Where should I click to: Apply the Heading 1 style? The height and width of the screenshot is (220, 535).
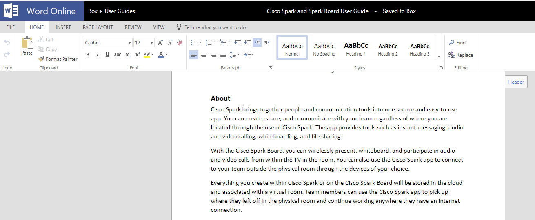click(x=356, y=47)
